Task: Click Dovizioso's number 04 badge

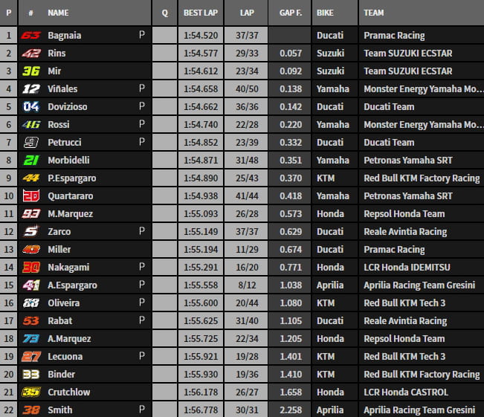Action: 31,107
